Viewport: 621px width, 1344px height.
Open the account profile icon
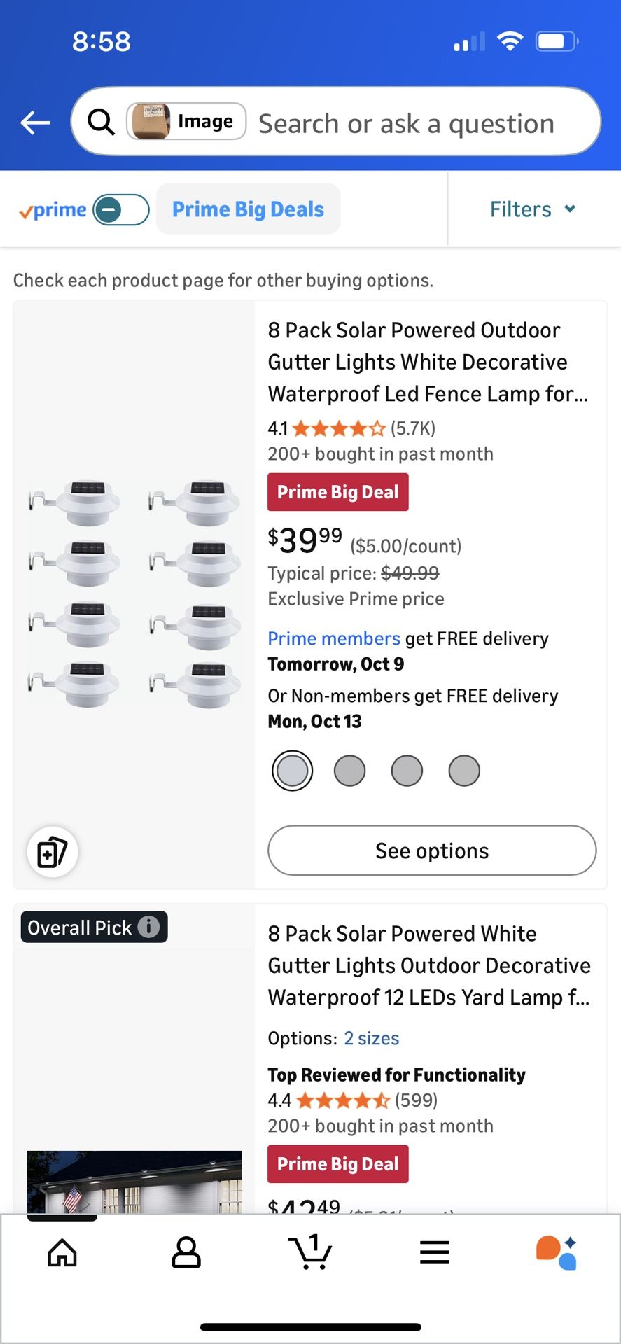click(x=186, y=1252)
